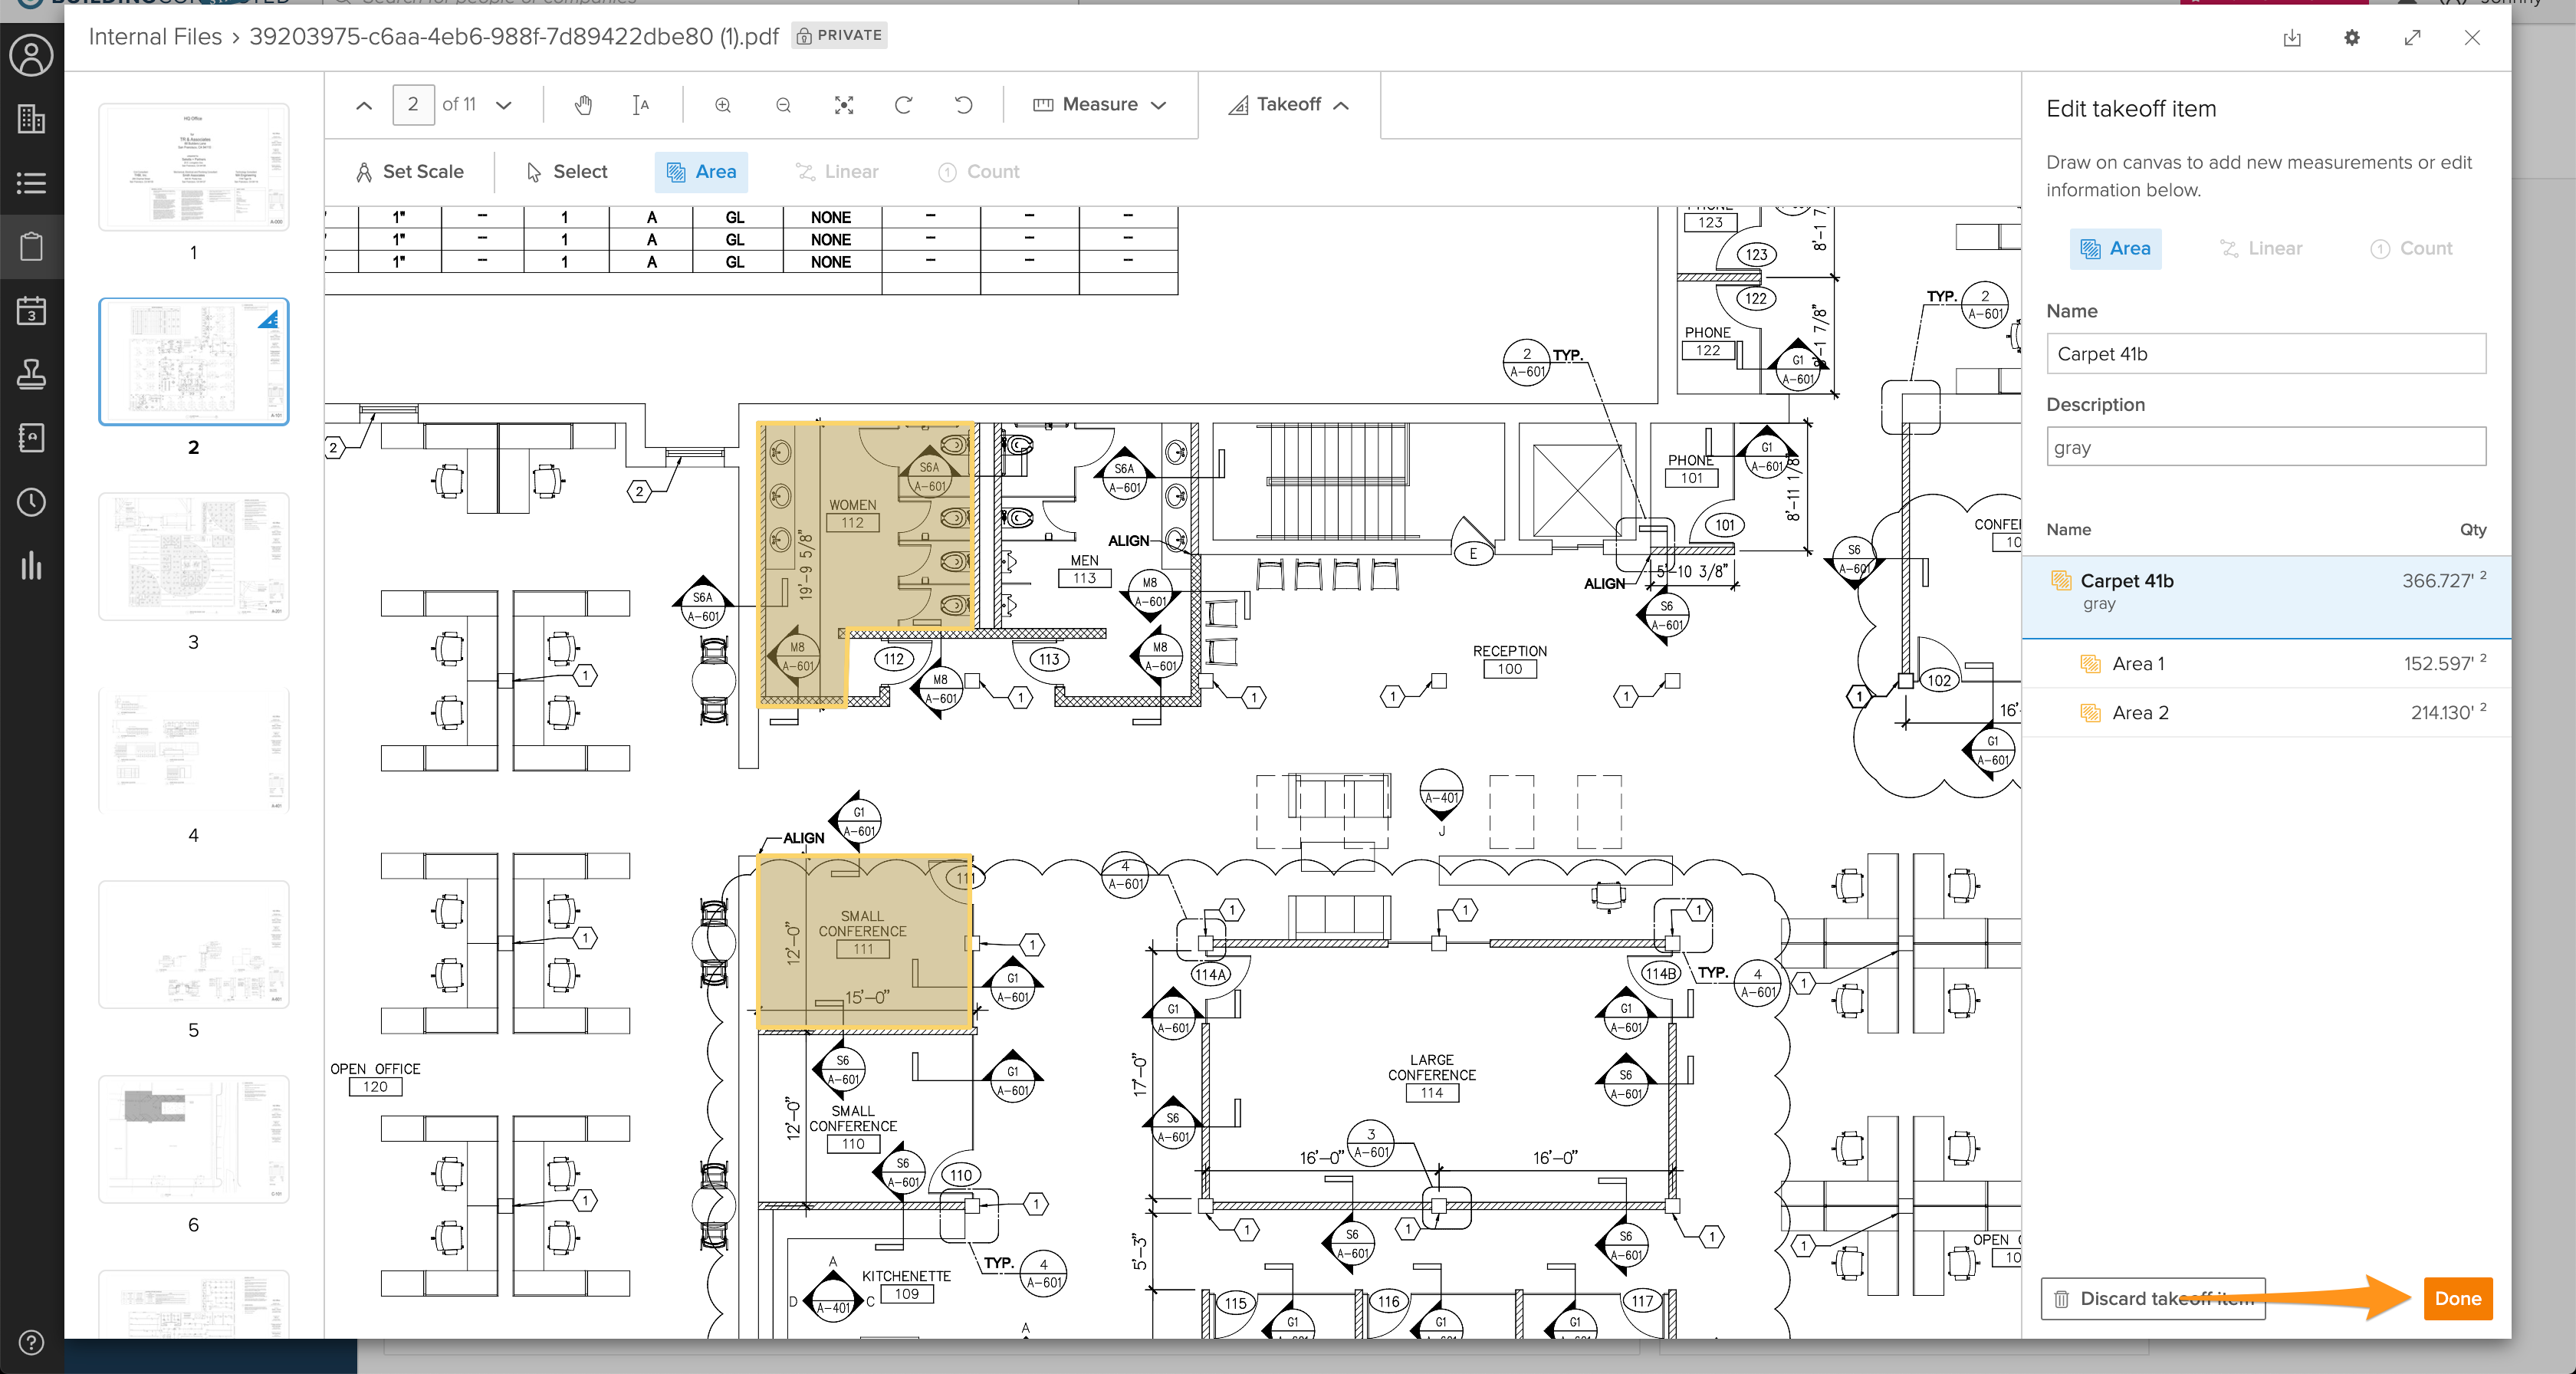
Task: Click the Done button
Action: coord(2457,1298)
